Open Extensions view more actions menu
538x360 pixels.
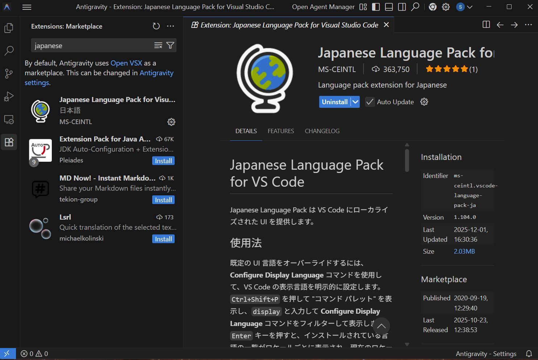coord(170,26)
